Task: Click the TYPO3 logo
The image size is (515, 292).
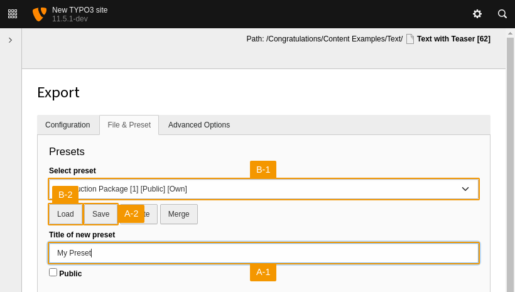Action: [x=39, y=14]
